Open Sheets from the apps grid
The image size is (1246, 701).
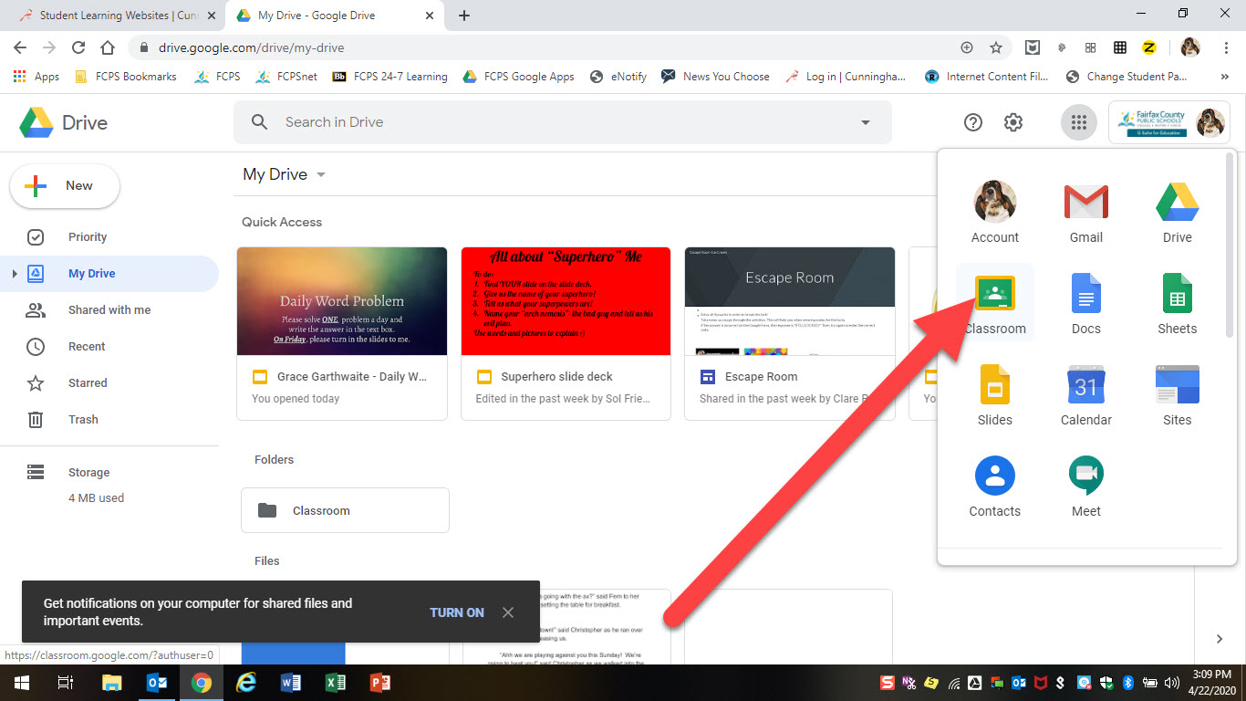(x=1177, y=302)
